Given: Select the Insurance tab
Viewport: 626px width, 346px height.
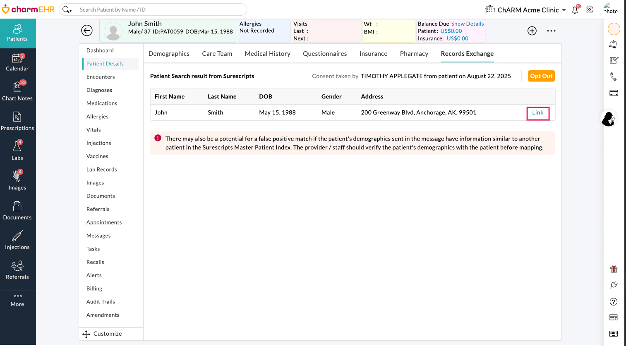Looking at the screenshot, I should pyautogui.click(x=373, y=54).
